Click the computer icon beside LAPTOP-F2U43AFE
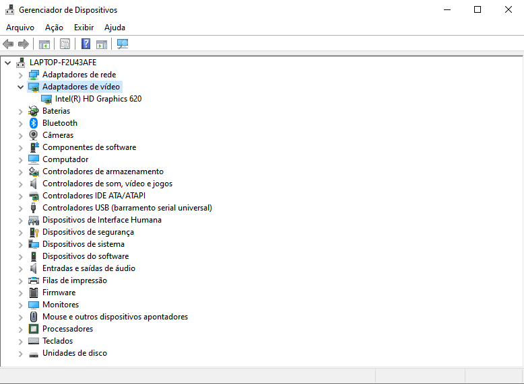This screenshot has height=384, width=524. coord(21,63)
